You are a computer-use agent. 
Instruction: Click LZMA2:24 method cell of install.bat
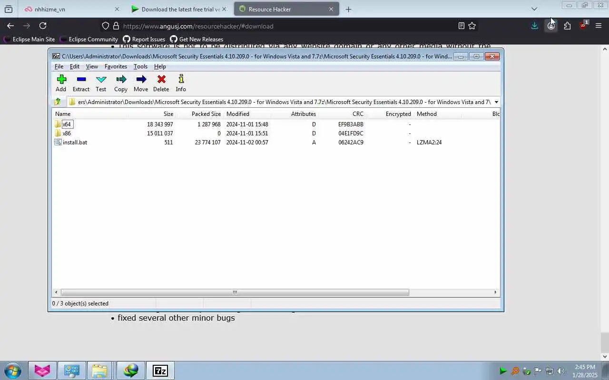[x=429, y=142]
